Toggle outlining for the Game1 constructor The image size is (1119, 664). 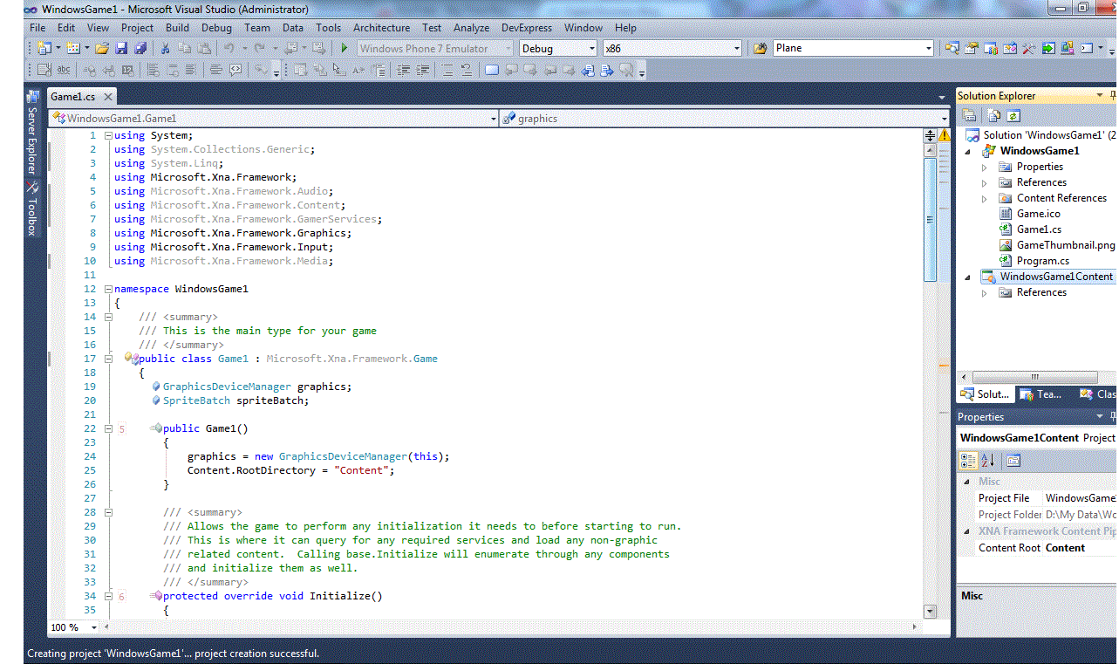pos(106,428)
